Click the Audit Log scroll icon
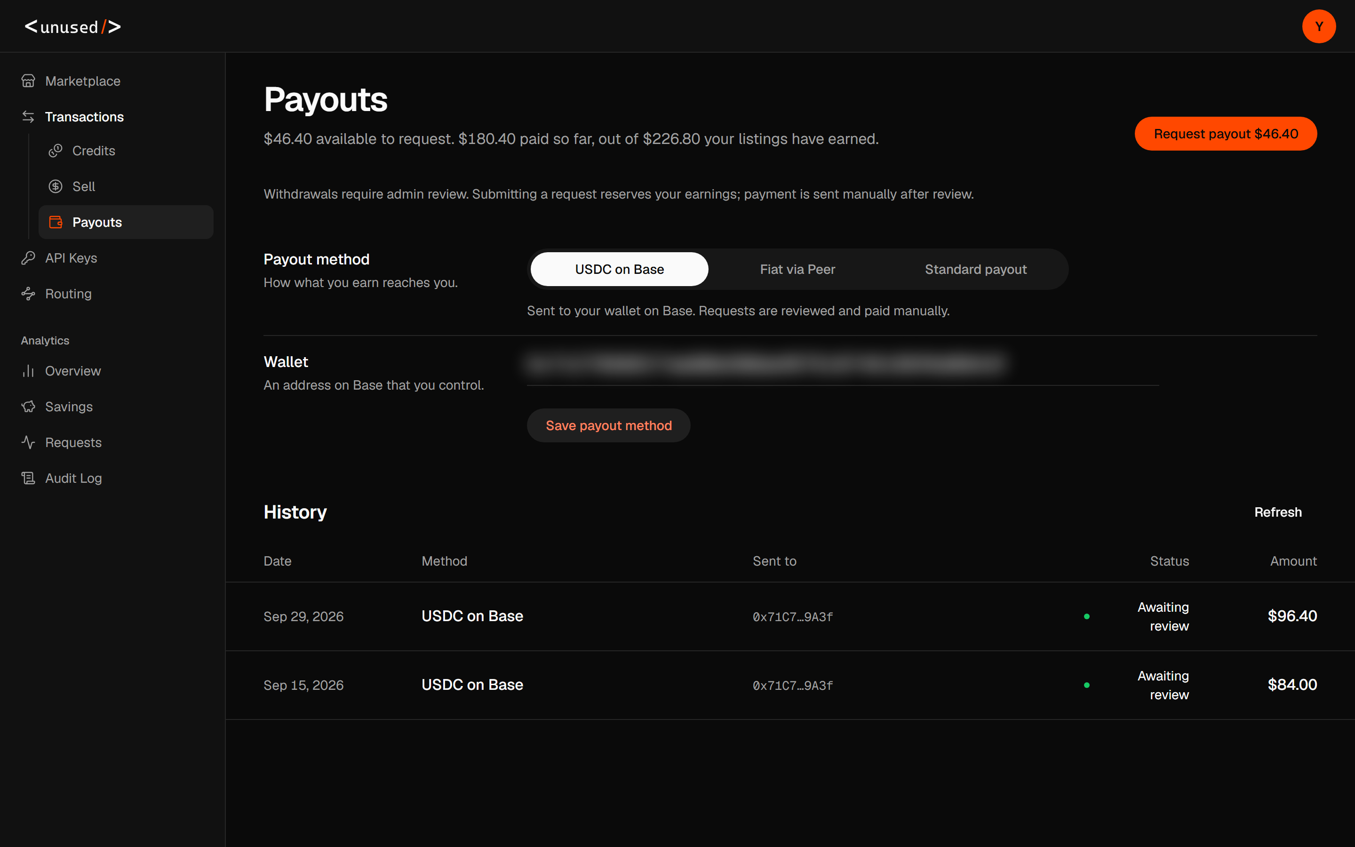This screenshot has height=847, width=1355. click(x=28, y=479)
